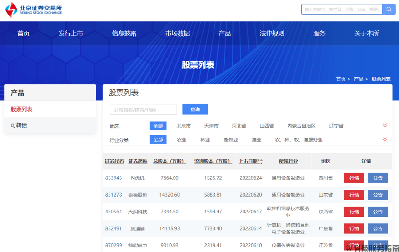Screen dimensions: 399x252
Task: Click the 天润科技 name cell
Action: click(138, 212)
